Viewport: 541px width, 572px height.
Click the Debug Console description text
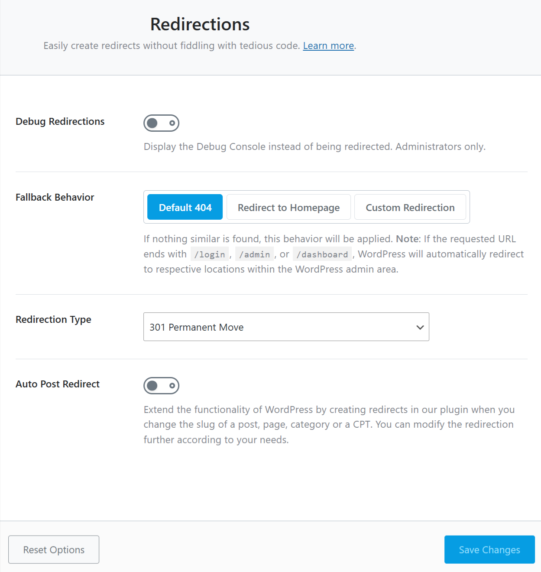(314, 147)
